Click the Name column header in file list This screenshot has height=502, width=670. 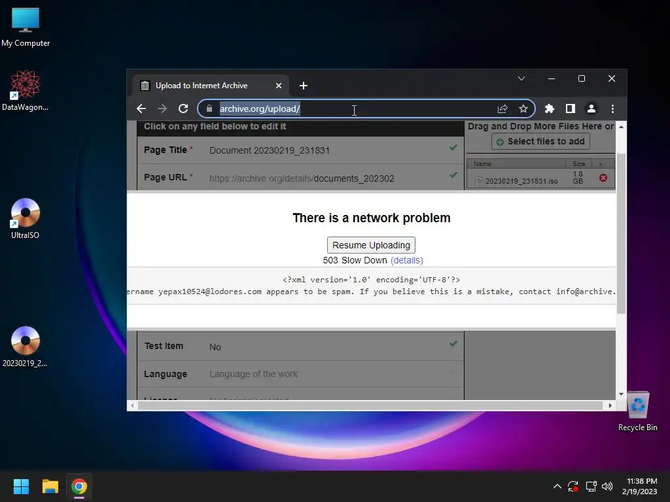[x=516, y=164]
